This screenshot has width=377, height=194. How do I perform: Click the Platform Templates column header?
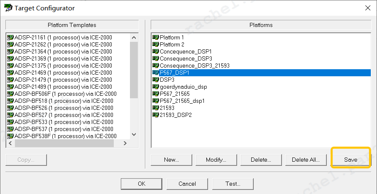coord(72,25)
